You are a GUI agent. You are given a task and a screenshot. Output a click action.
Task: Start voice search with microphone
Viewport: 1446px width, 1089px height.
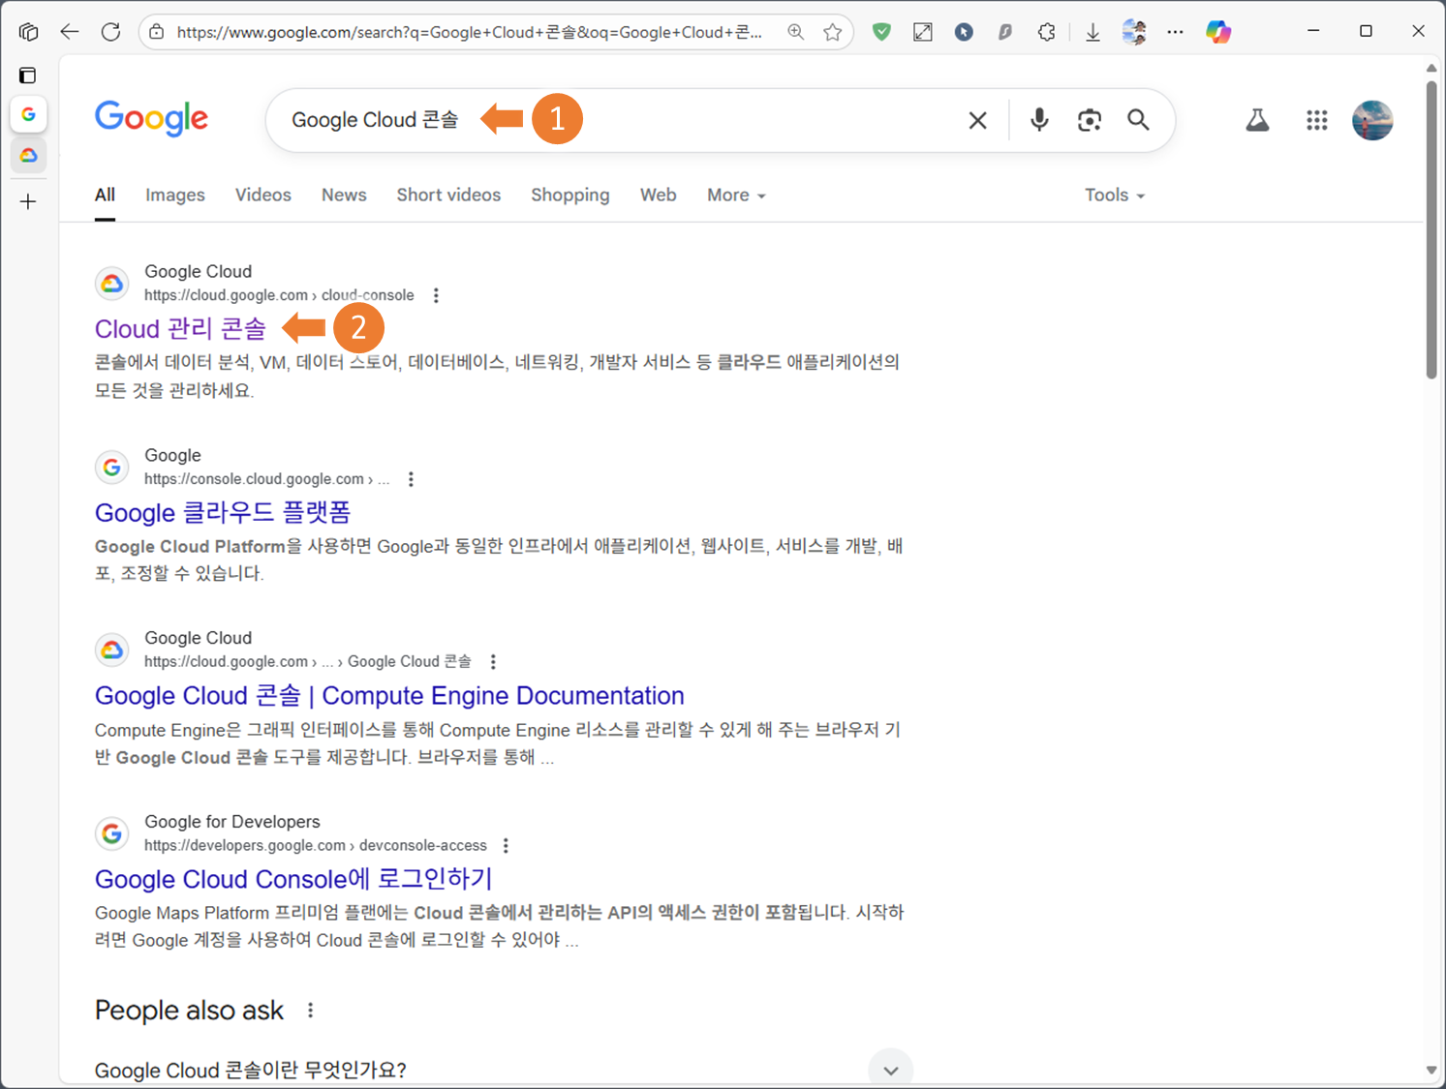coord(1039,120)
